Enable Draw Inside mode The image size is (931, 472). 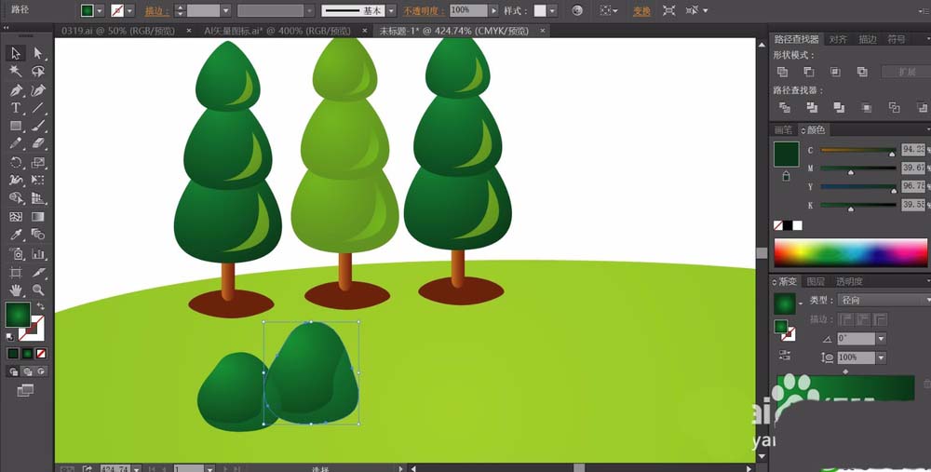[41, 371]
